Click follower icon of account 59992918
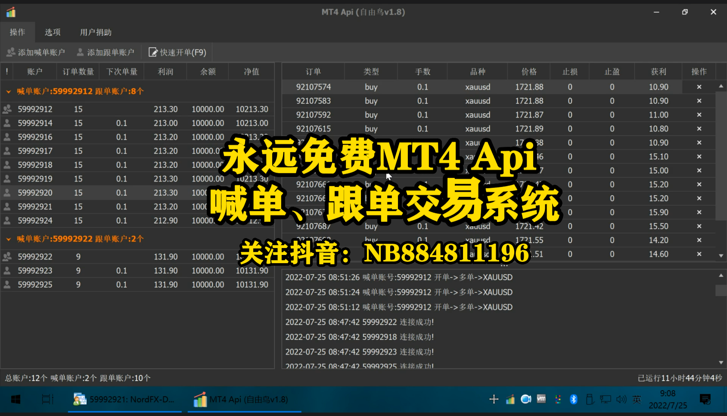Viewport: 727px width, 416px height. 7,165
